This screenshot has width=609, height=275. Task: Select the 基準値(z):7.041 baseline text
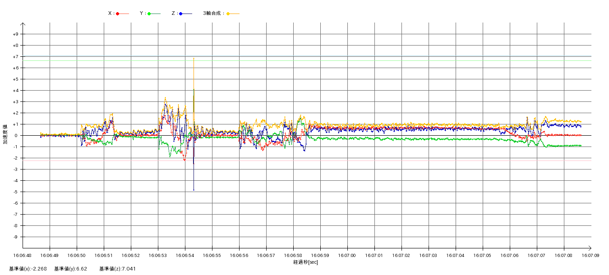[x=117, y=269]
